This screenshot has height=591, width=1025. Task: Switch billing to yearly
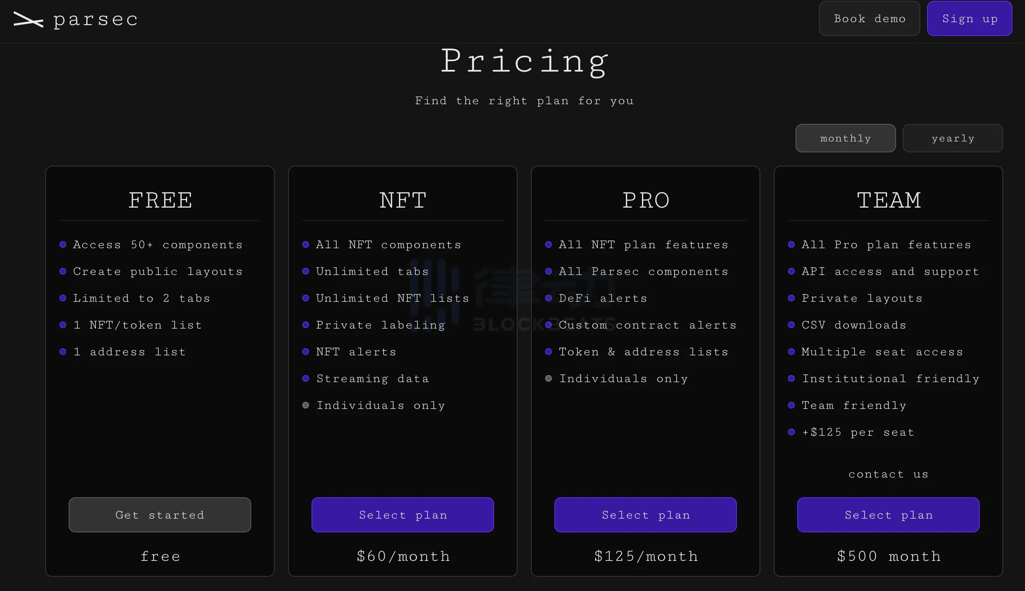(953, 139)
